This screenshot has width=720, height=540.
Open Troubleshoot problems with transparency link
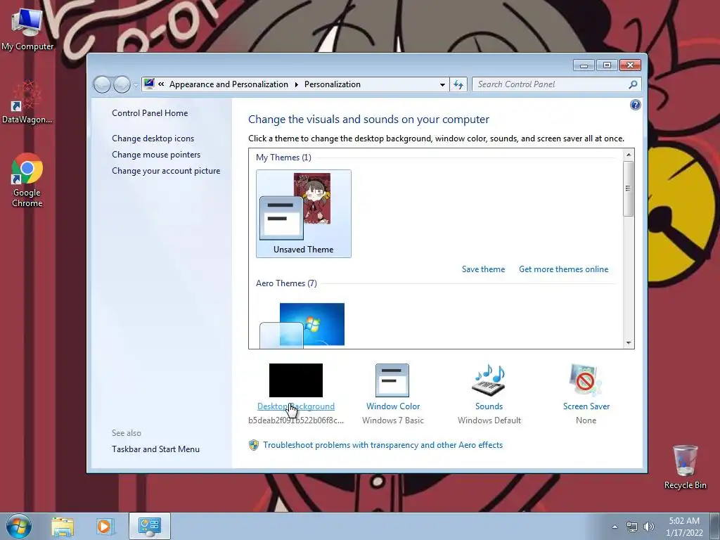pos(383,445)
